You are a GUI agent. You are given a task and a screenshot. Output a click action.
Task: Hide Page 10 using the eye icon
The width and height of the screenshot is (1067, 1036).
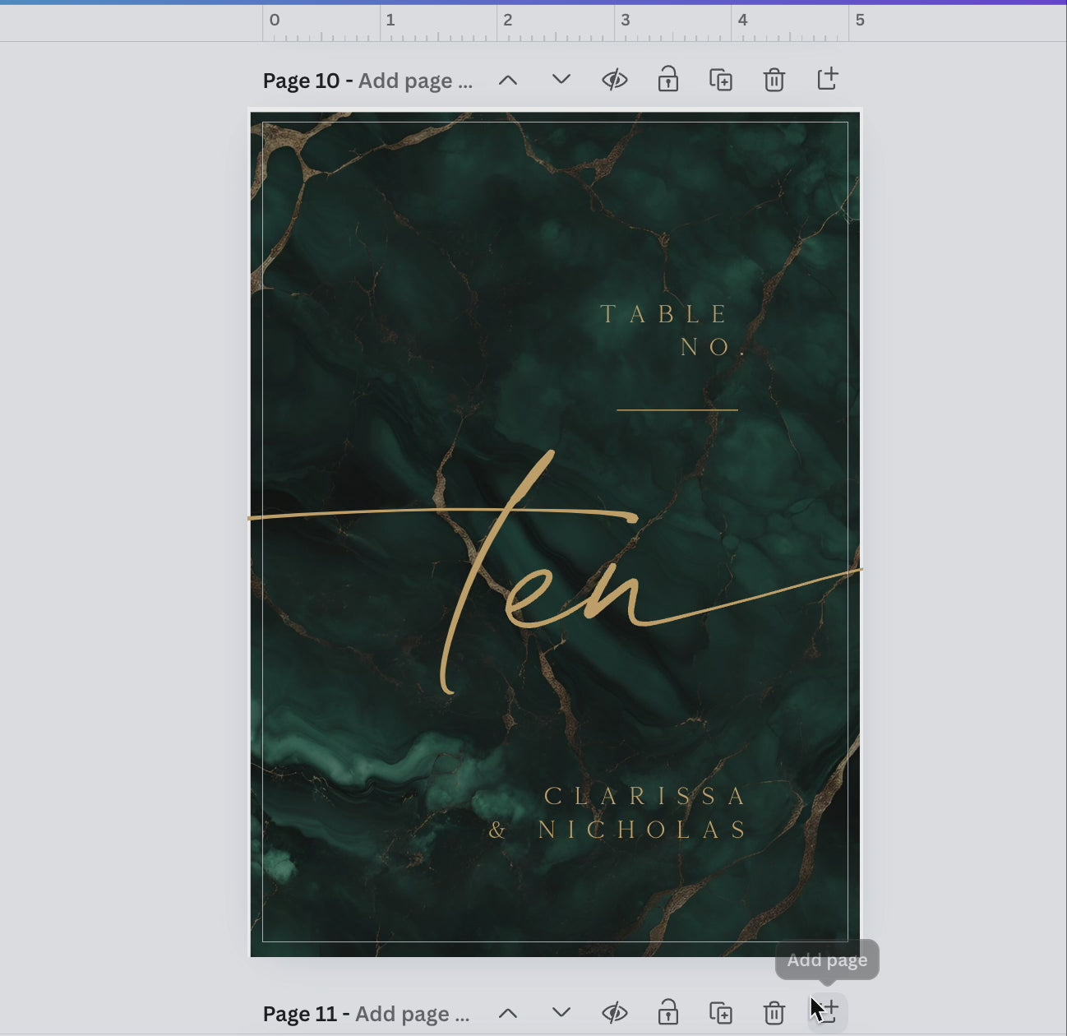click(614, 80)
